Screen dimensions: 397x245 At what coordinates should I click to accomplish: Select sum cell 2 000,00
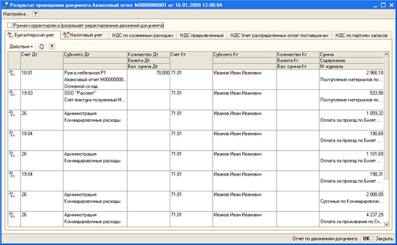tap(352, 195)
